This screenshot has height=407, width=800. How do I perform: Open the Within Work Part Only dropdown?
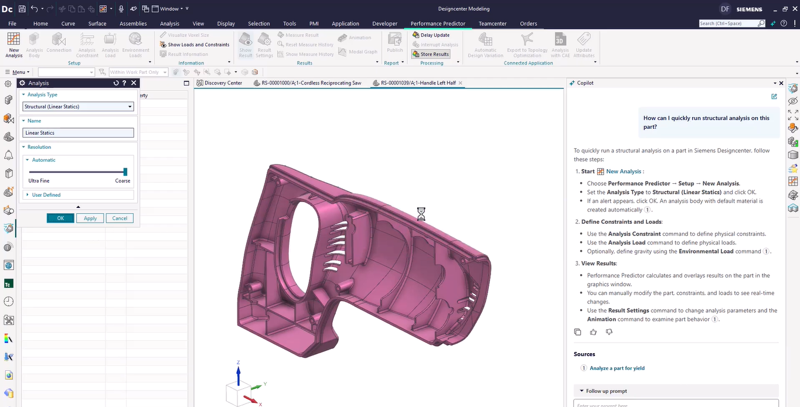[138, 72]
